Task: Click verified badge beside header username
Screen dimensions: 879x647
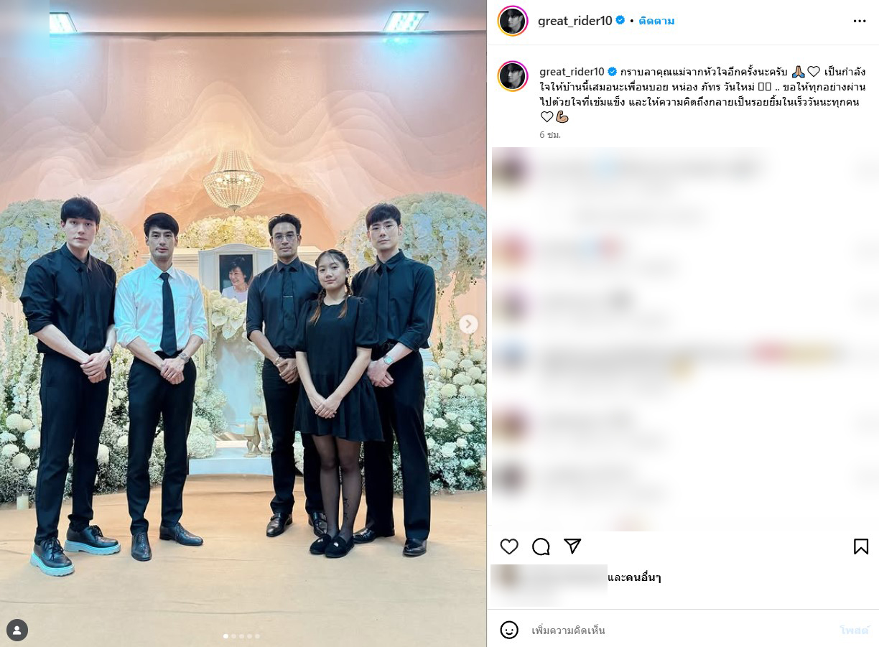Action: pyautogui.click(x=620, y=21)
